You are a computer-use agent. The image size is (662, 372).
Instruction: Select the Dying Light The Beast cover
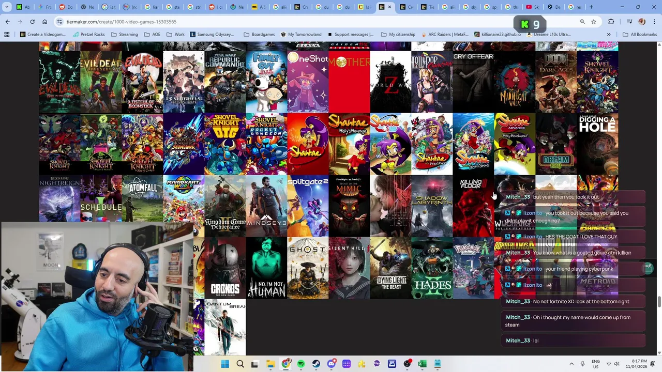pyautogui.click(x=390, y=268)
